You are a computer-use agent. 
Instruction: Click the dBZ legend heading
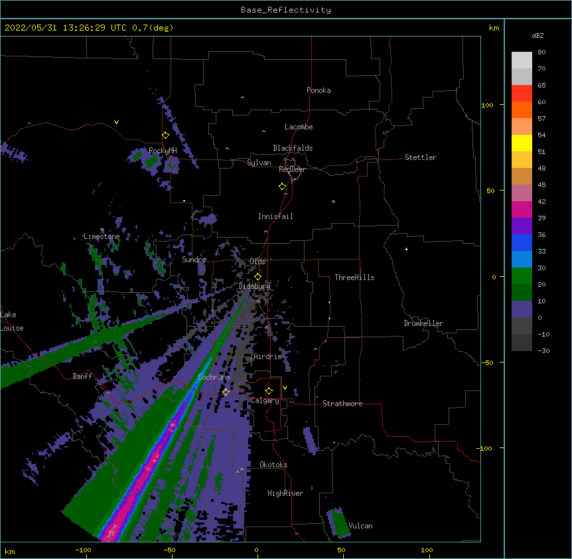pyautogui.click(x=537, y=35)
